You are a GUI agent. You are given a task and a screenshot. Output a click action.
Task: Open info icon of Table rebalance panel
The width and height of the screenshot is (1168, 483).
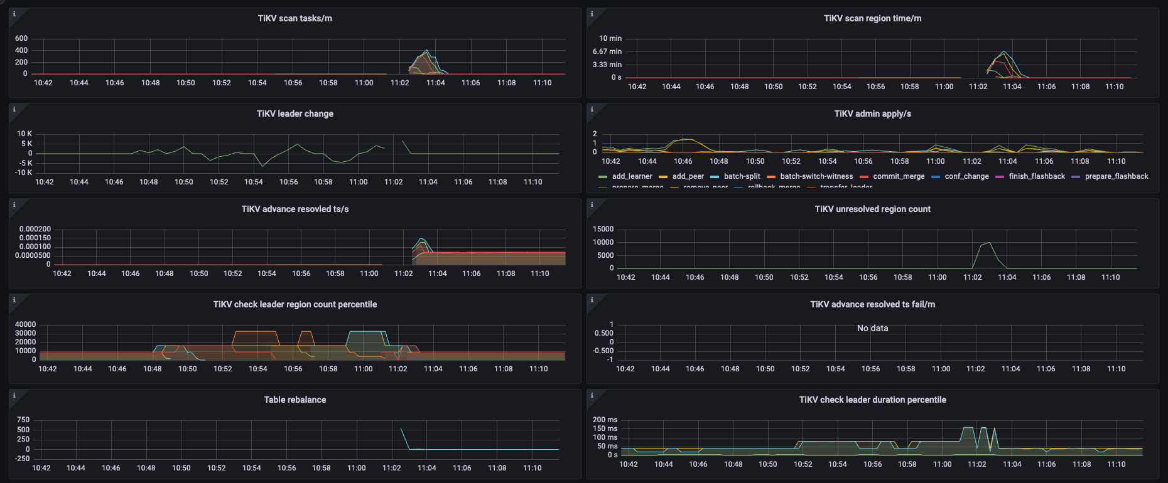14,395
